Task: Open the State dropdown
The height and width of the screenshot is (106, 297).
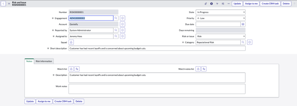Action: click(x=221, y=12)
